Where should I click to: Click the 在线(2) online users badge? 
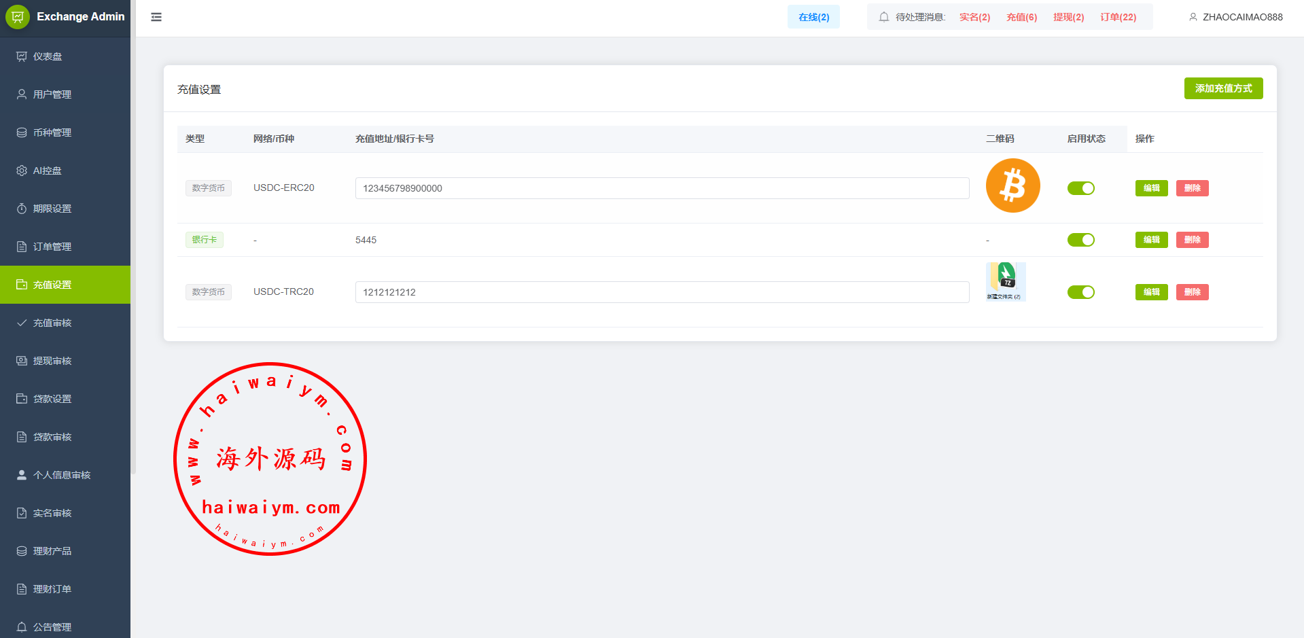pyautogui.click(x=813, y=17)
